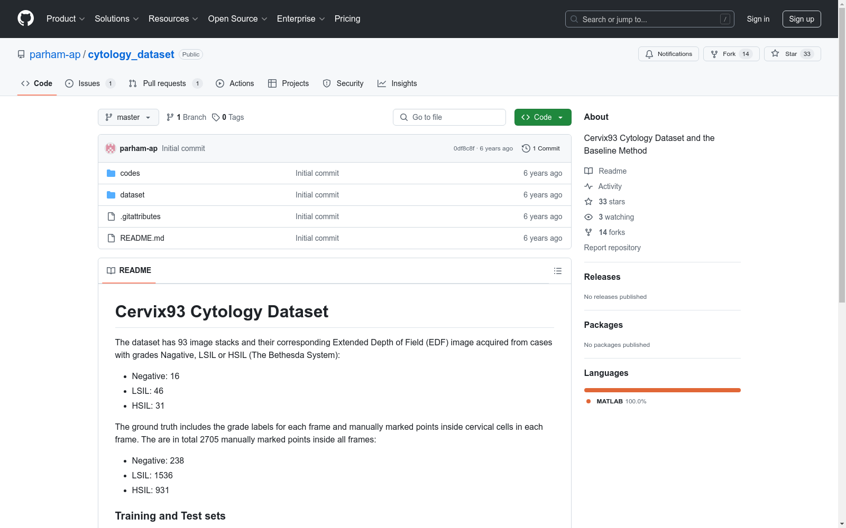Open the .gitattributes file

(140, 216)
